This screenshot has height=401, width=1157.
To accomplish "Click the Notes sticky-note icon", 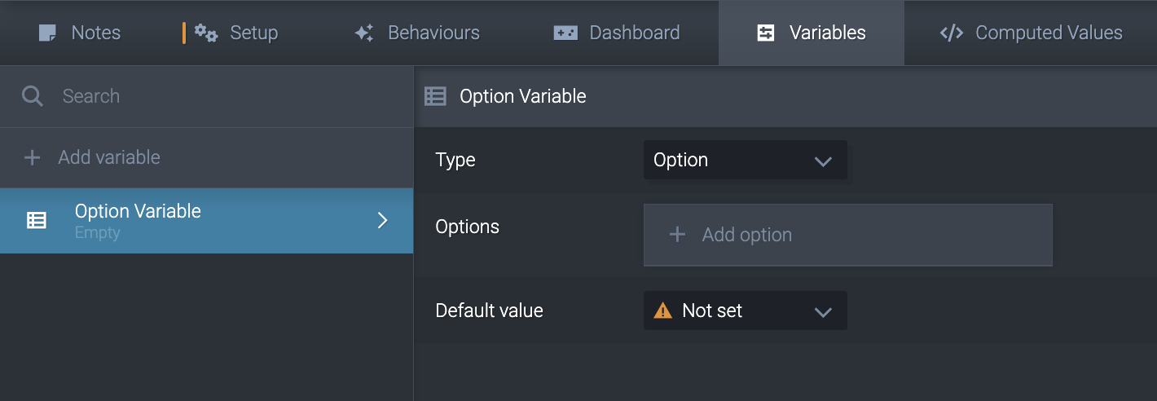I will pyautogui.click(x=48, y=33).
